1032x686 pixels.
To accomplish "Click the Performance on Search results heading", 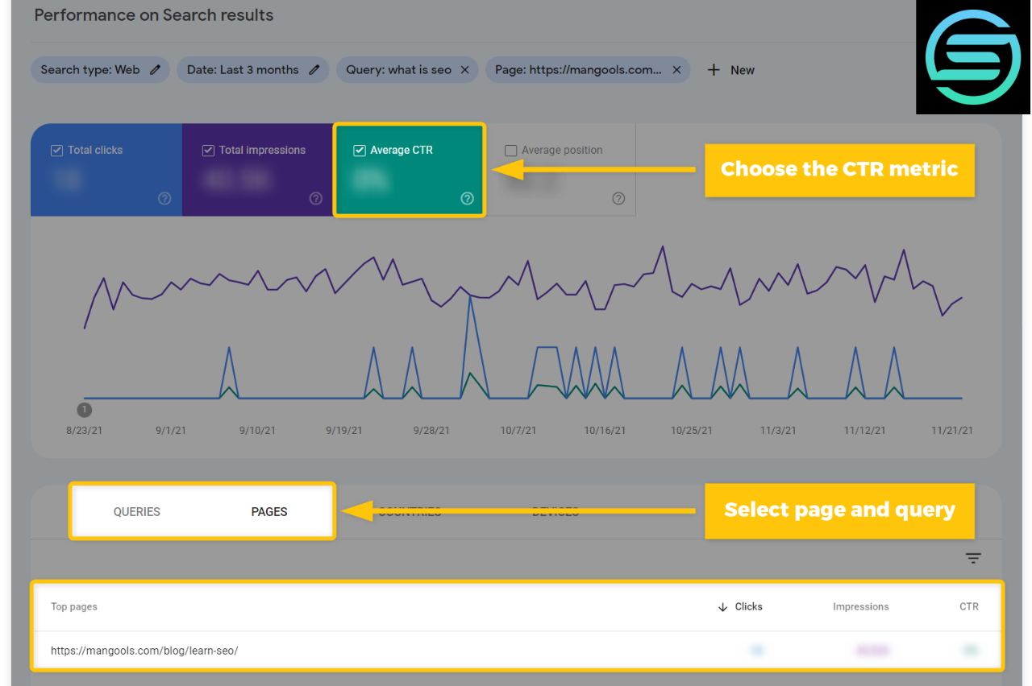I will (x=154, y=15).
